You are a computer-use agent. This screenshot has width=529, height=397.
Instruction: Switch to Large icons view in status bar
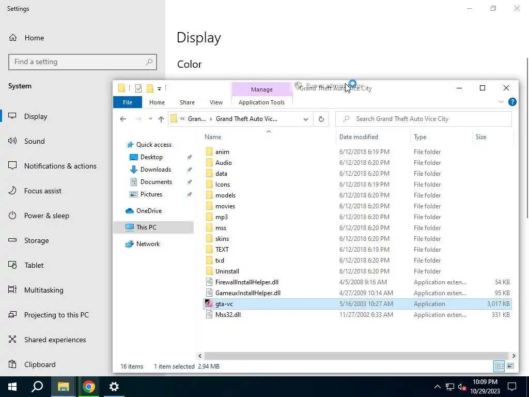click(x=510, y=366)
